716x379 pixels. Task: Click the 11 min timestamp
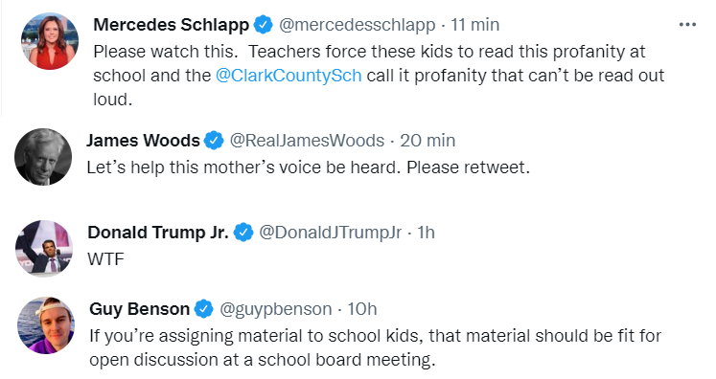click(474, 25)
